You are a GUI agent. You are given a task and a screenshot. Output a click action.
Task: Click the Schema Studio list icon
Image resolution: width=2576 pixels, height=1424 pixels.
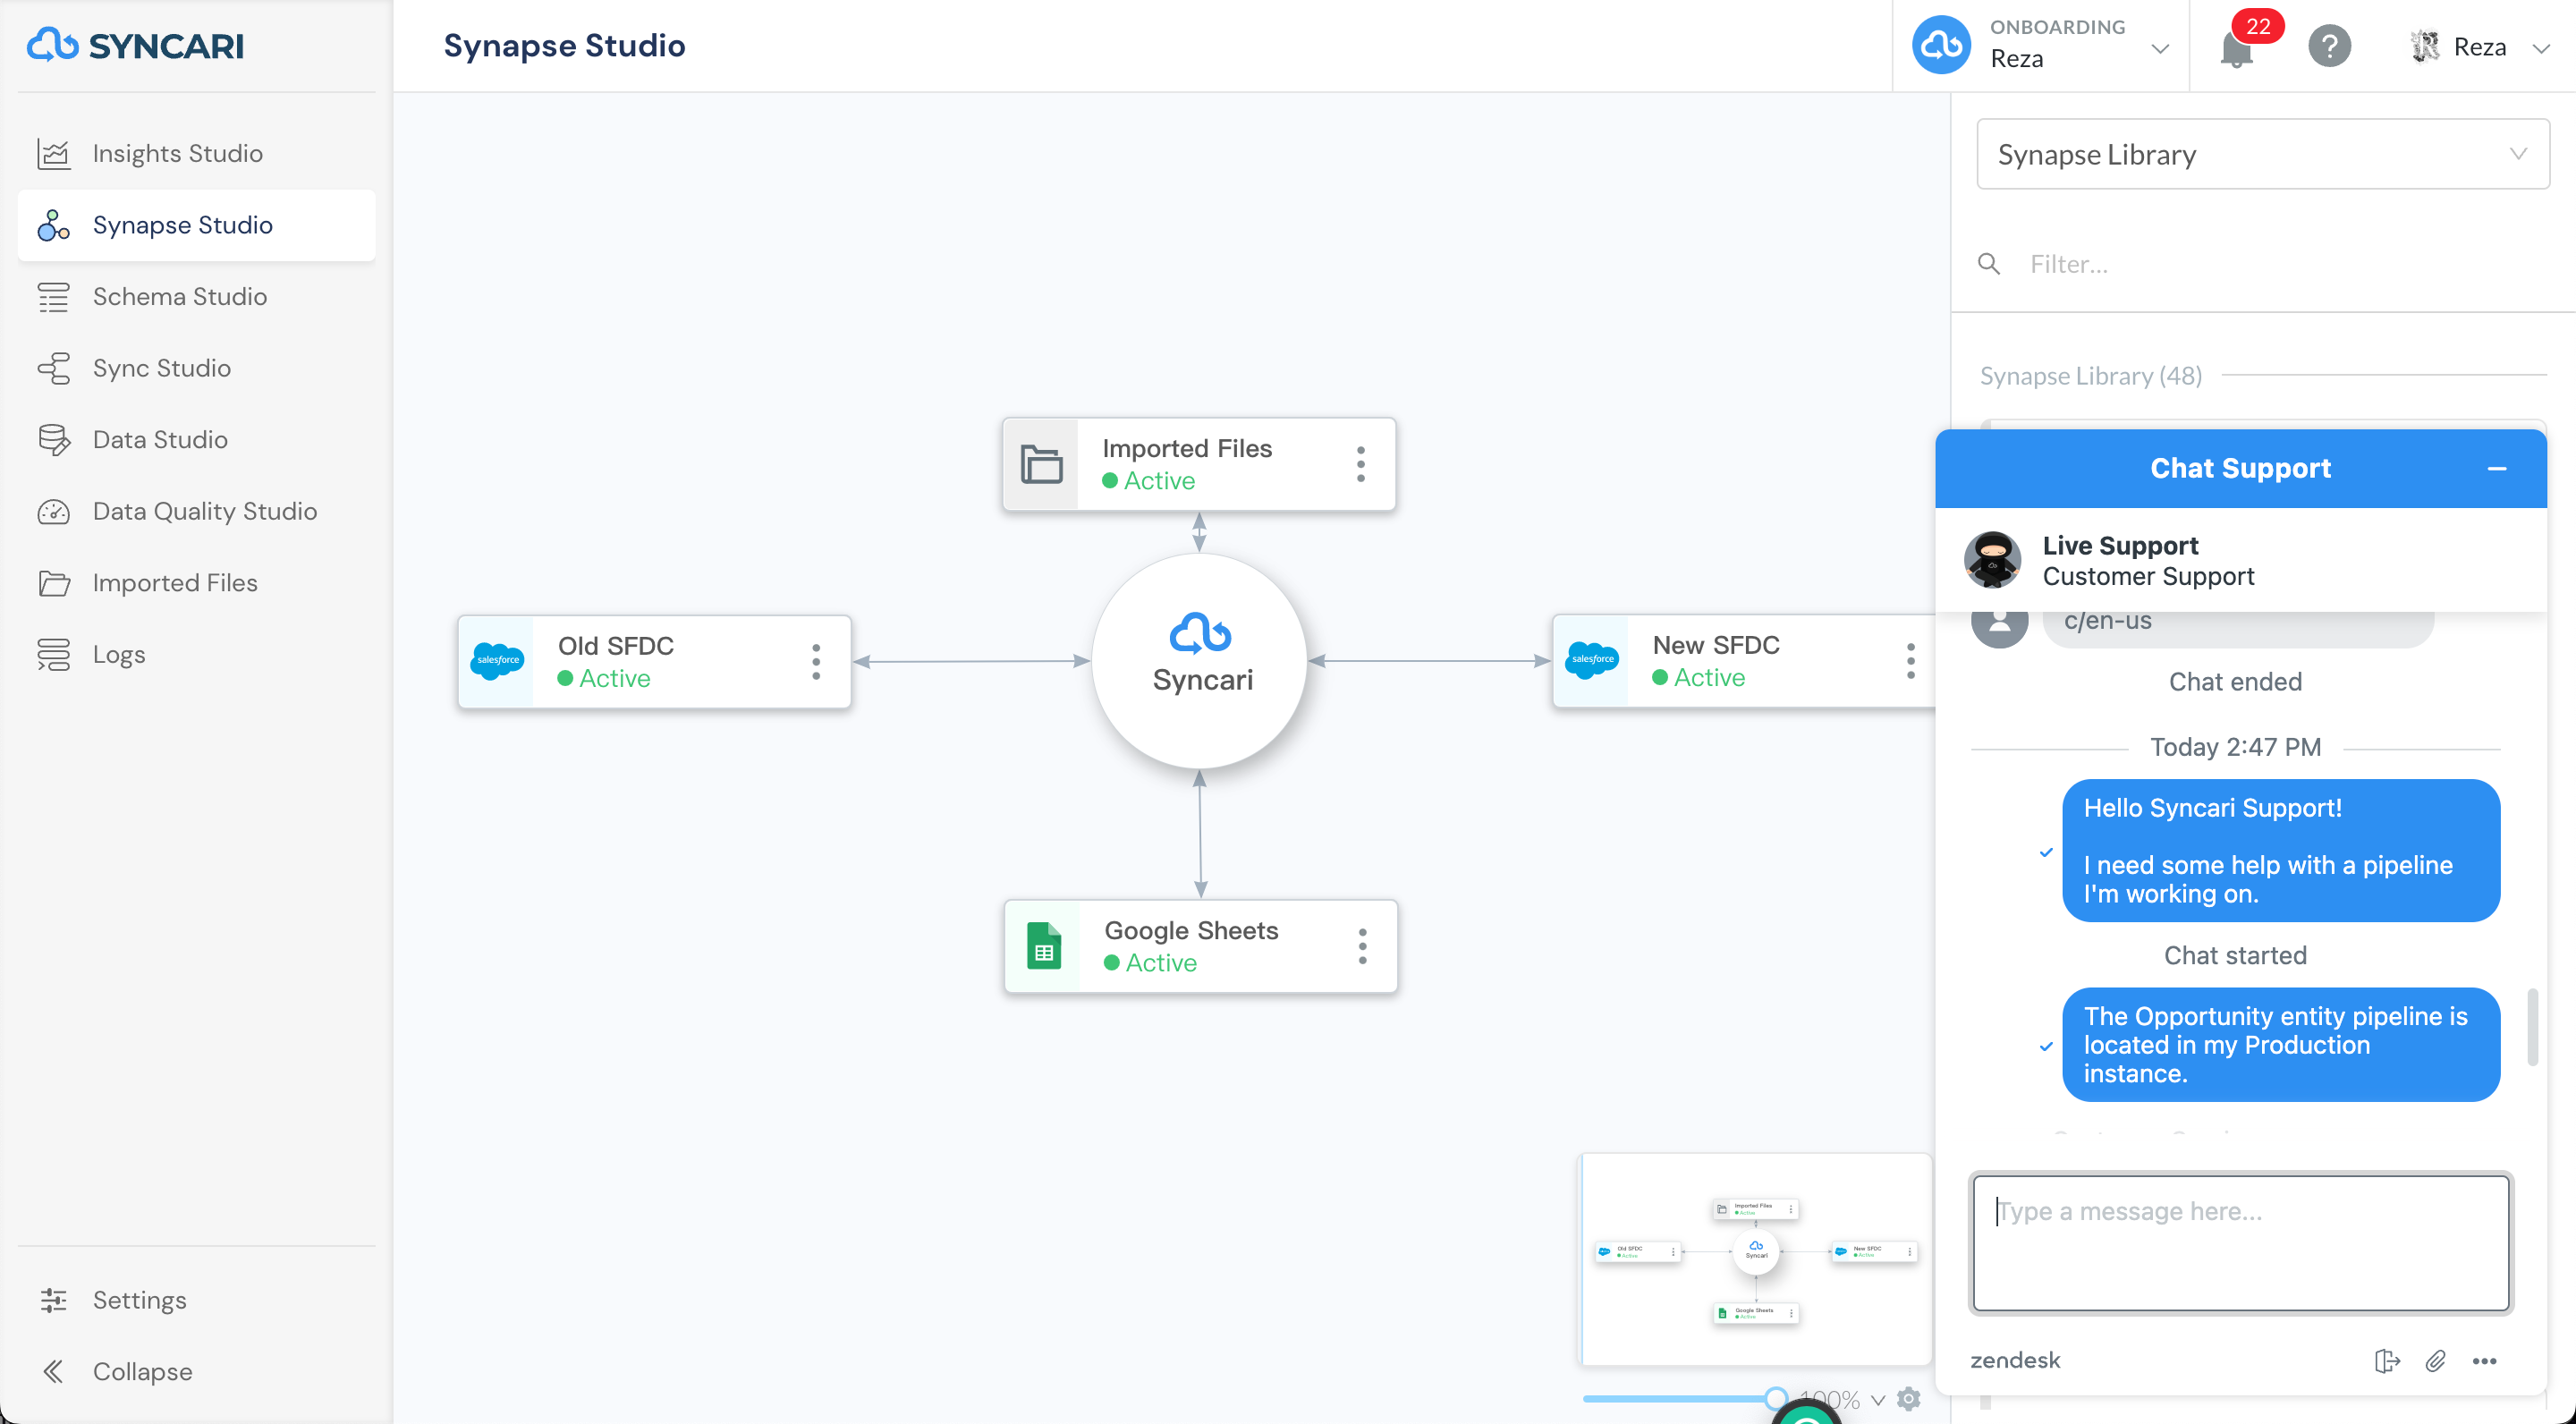pyautogui.click(x=53, y=297)
